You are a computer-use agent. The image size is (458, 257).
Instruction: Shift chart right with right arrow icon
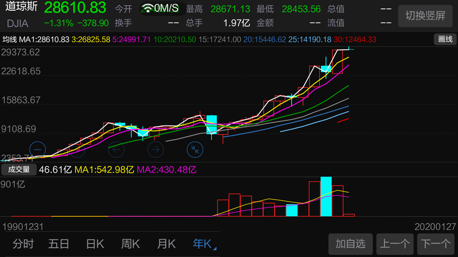[x=156, y=150]
